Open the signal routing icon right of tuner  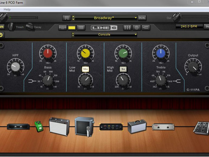146,28
